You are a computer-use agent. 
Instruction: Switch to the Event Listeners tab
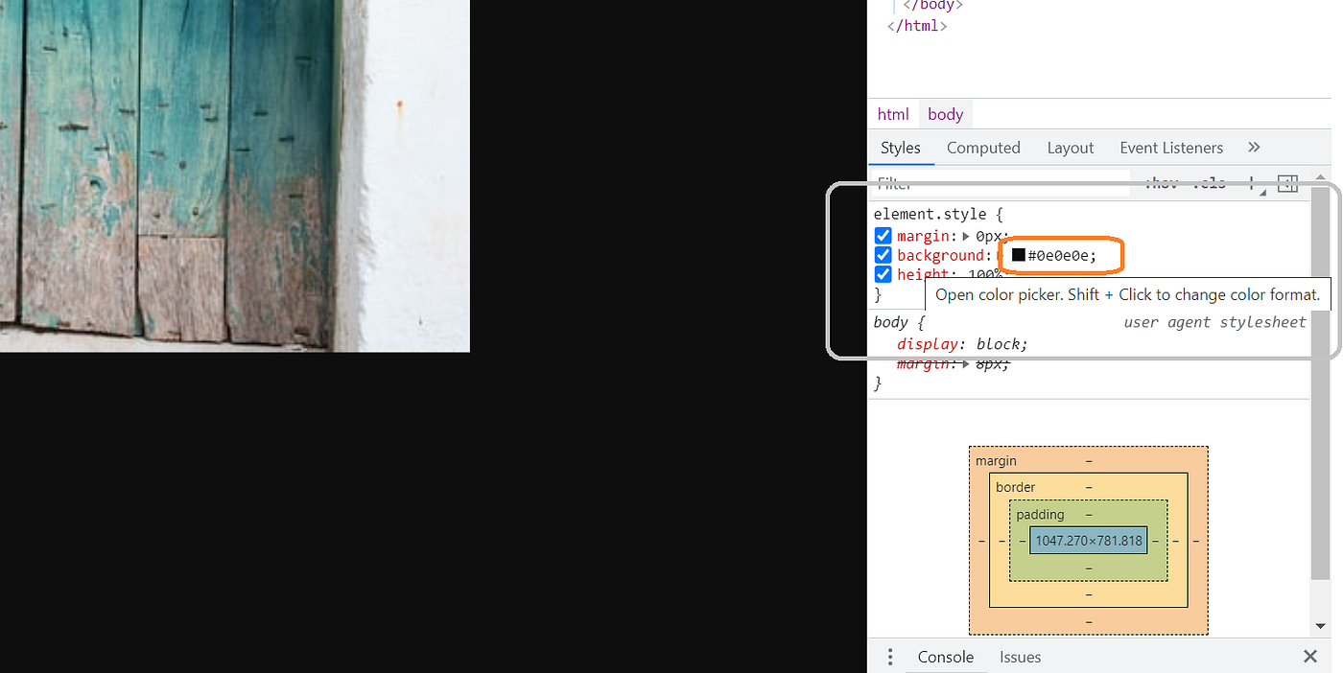coord(1171,148)
